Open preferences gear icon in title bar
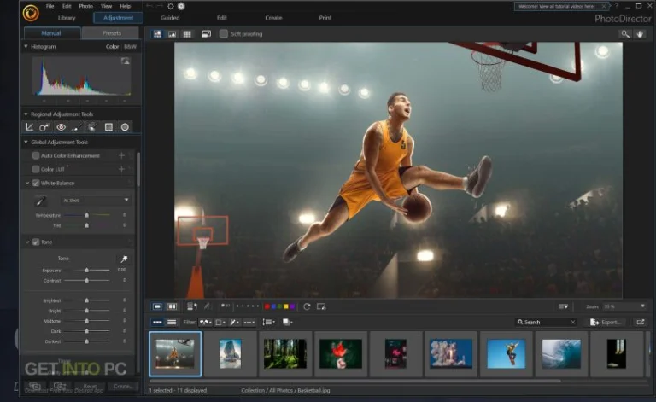This screenshot has width=656, height=402. pyautogui.click(x=171, y=6)
